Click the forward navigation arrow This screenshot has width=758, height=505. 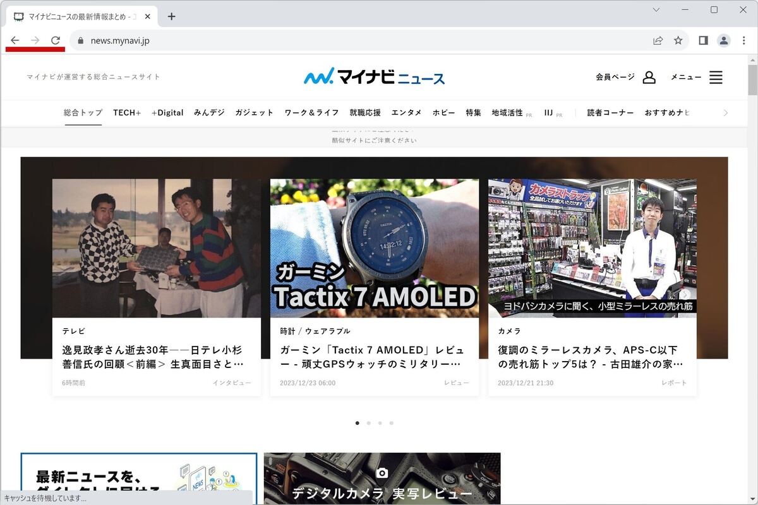pos(35,40)
